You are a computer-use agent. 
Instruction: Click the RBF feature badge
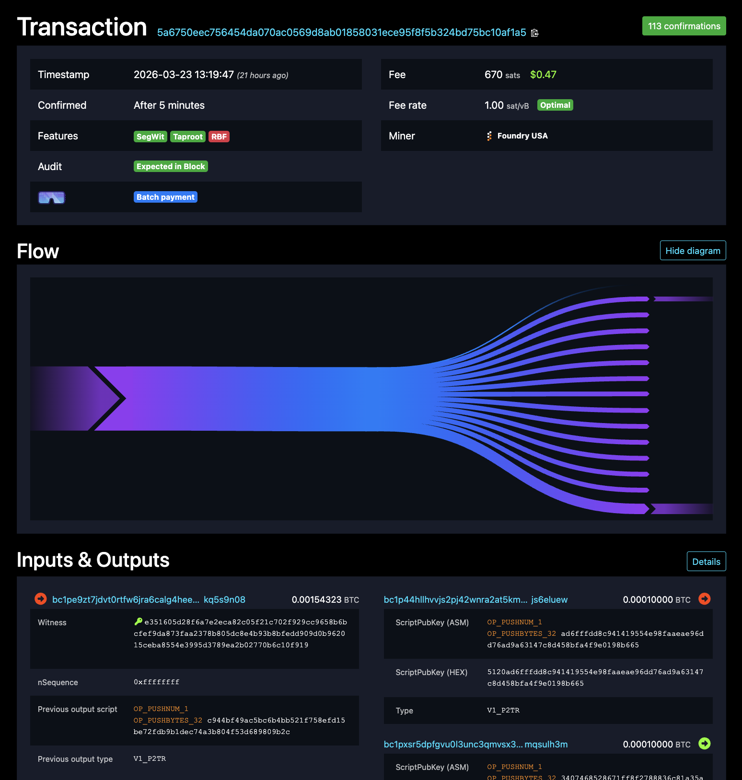tap(219, 137)
